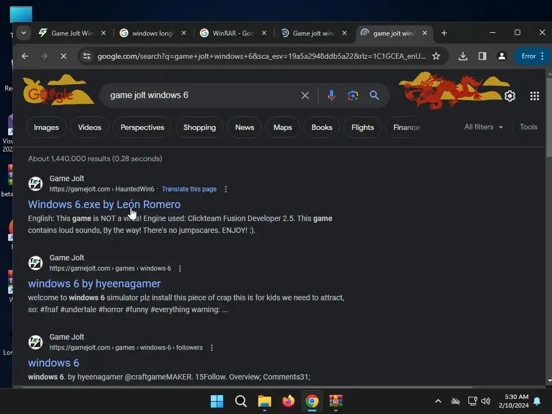Filter results by Flights
This screenshot has width=552, height=414.
point(363,127)
